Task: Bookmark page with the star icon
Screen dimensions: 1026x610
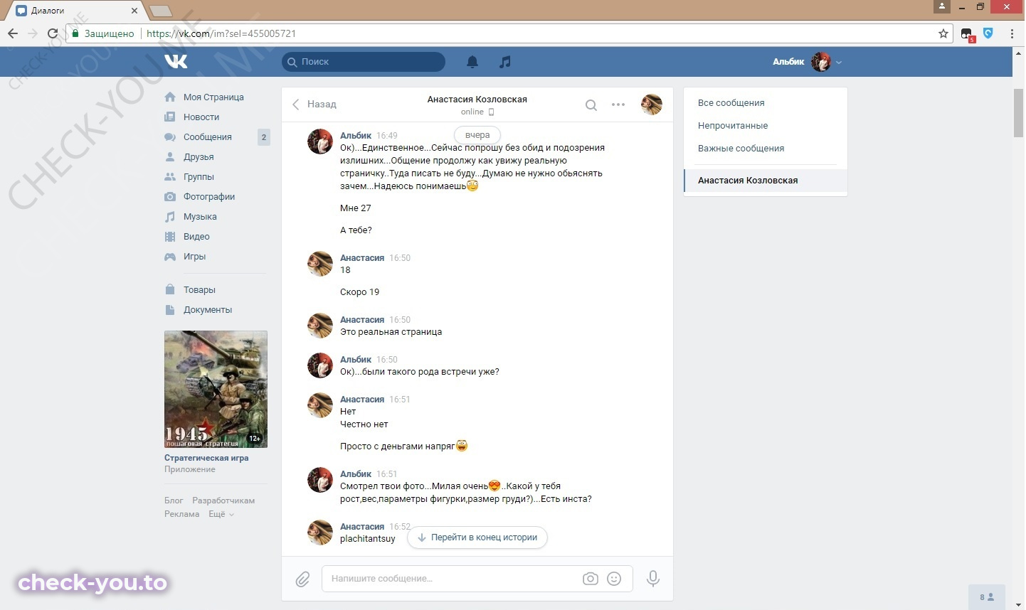Action: (943, 33)
